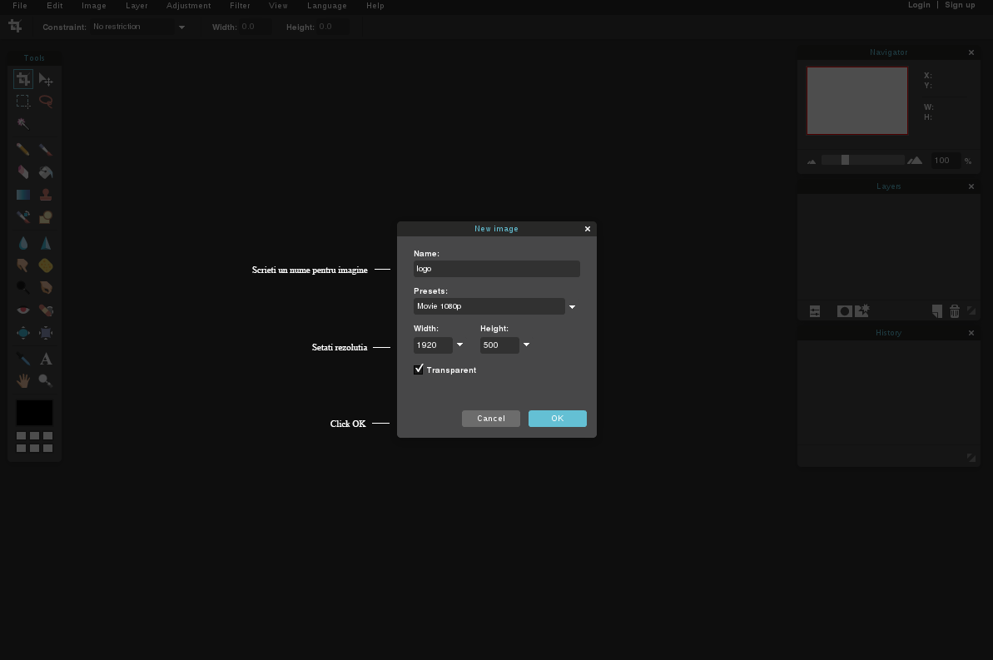Screen dimensions: 993x660
Task: Open the Layer menu
Action: pyautogui.click(x=137, y=6)
